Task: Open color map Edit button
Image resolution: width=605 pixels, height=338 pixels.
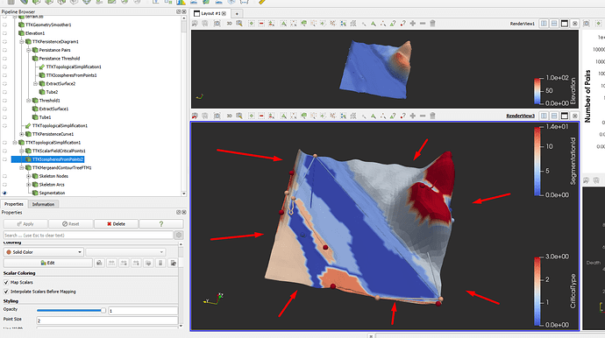Action: [x=48, y=263]
